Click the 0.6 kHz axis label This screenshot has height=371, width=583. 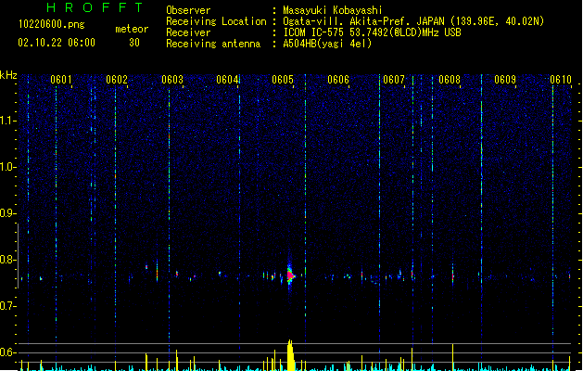pyautogui.click(x=7, y=352)
